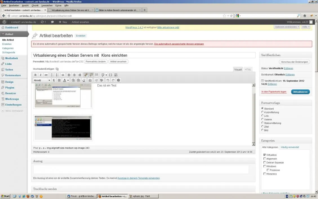The width and height of the screenshot is (318, 199).
Task: Remove link with the unlink icon
Action: pos(91,75)
